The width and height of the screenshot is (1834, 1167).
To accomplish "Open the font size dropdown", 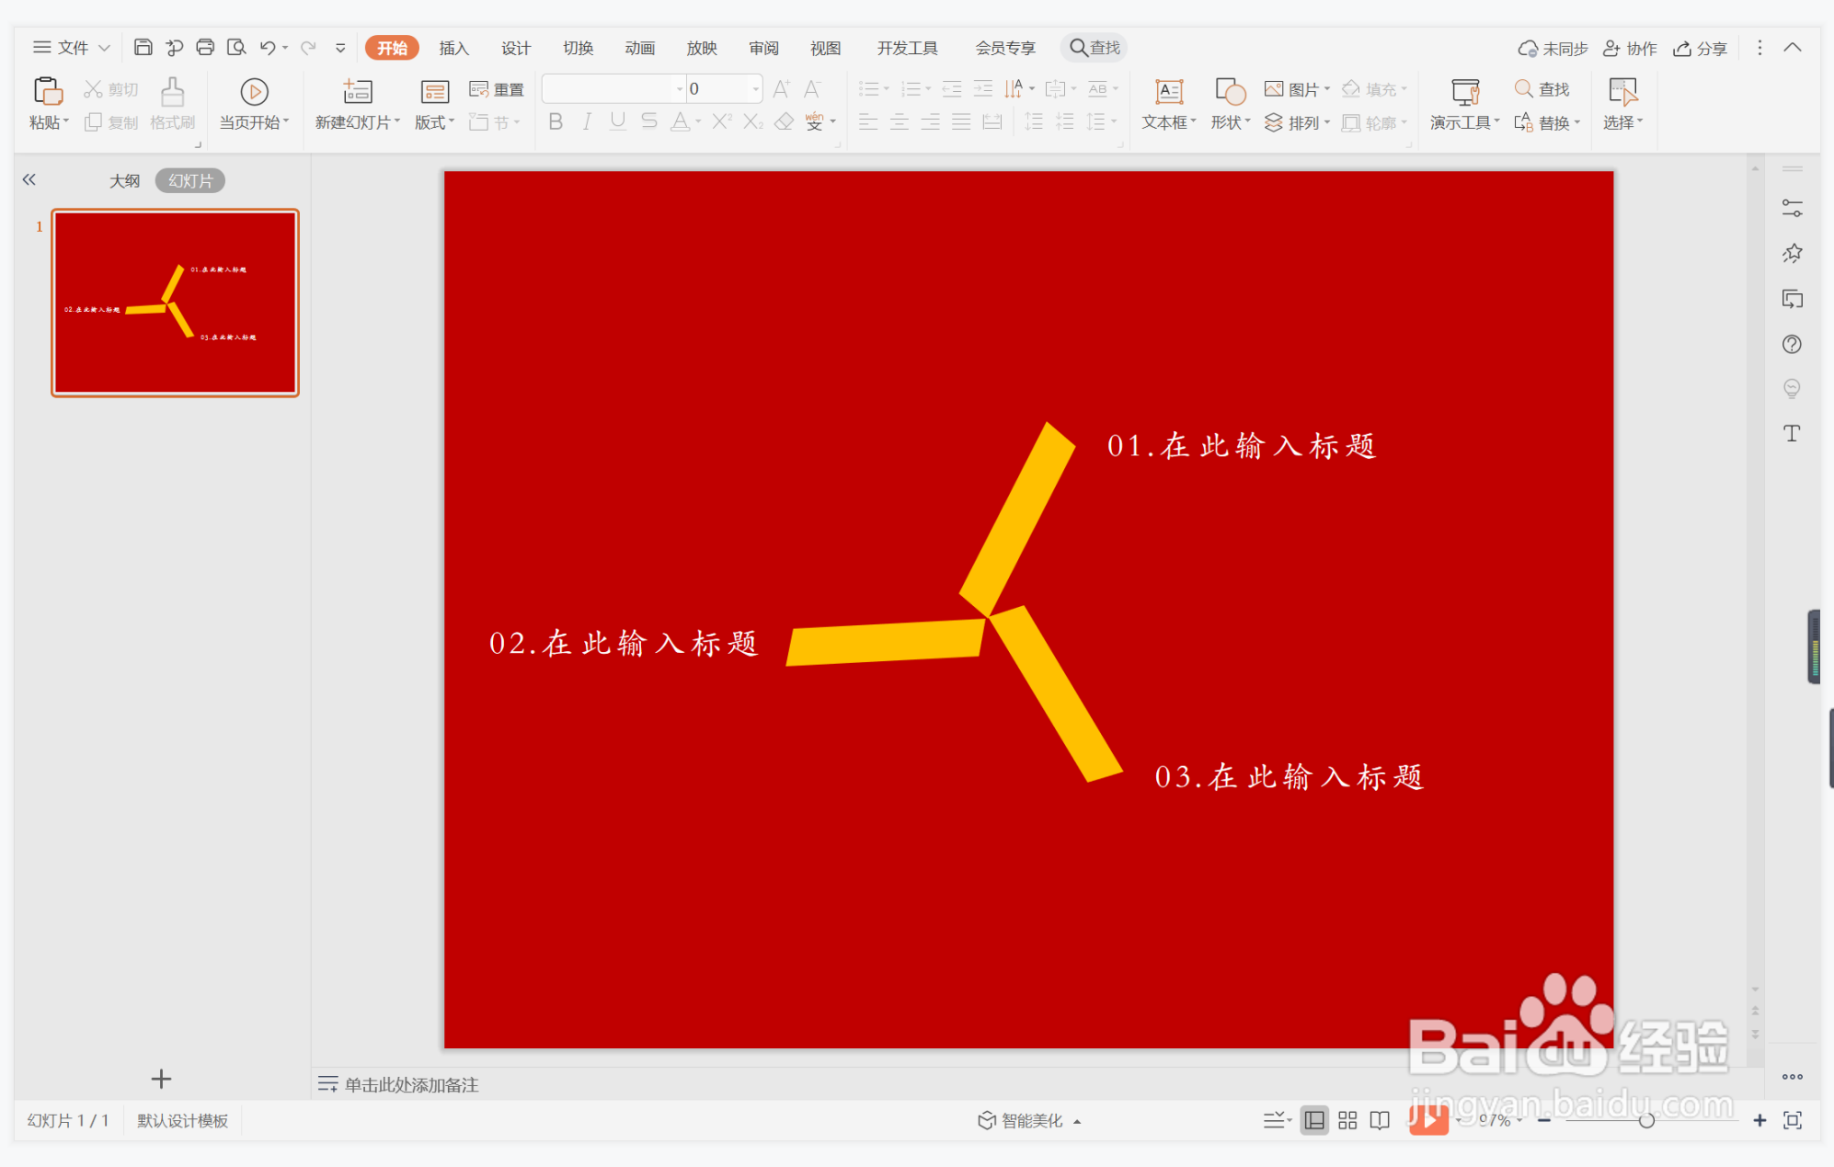I will (x=754, y=88).
